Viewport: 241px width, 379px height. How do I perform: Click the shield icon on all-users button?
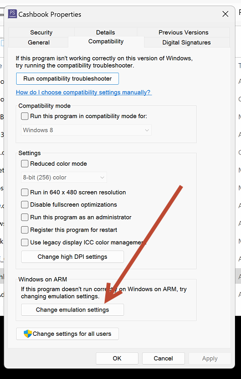pyautogui.click(x=28, y=334)
